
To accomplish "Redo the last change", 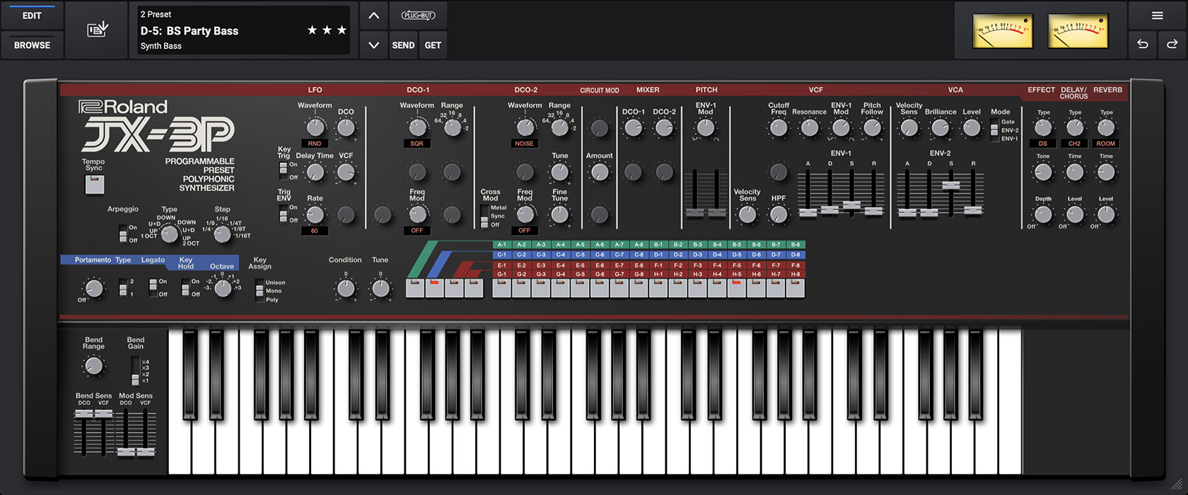I will [x=1172, y=44].
